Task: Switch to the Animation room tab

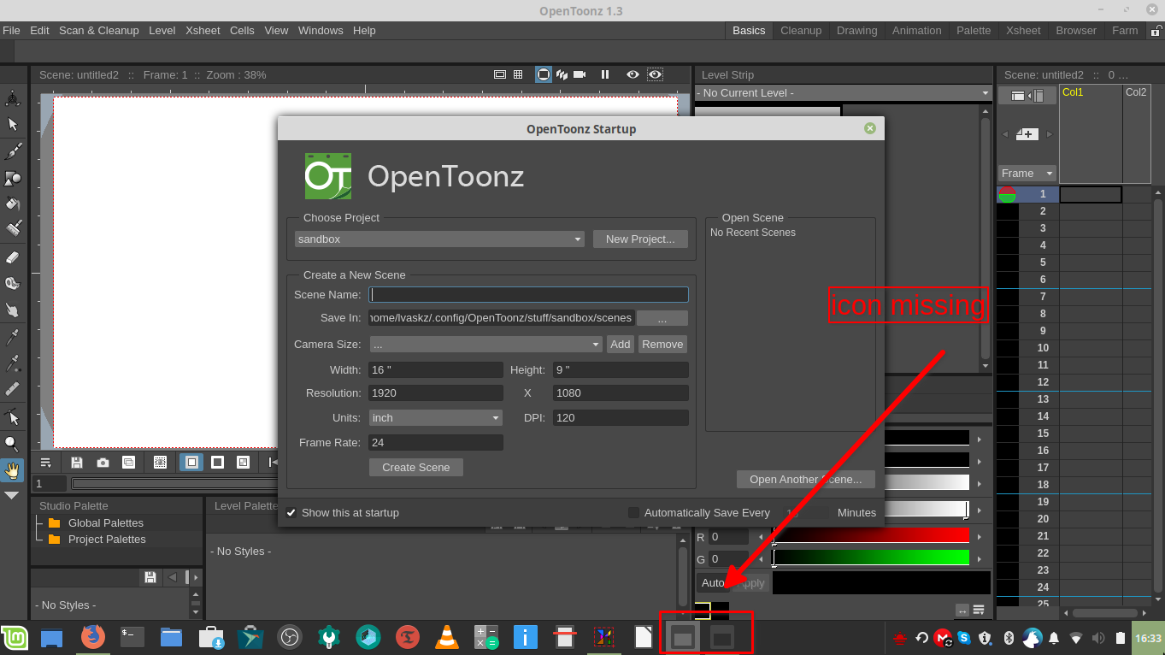Action: click(916, 30)
